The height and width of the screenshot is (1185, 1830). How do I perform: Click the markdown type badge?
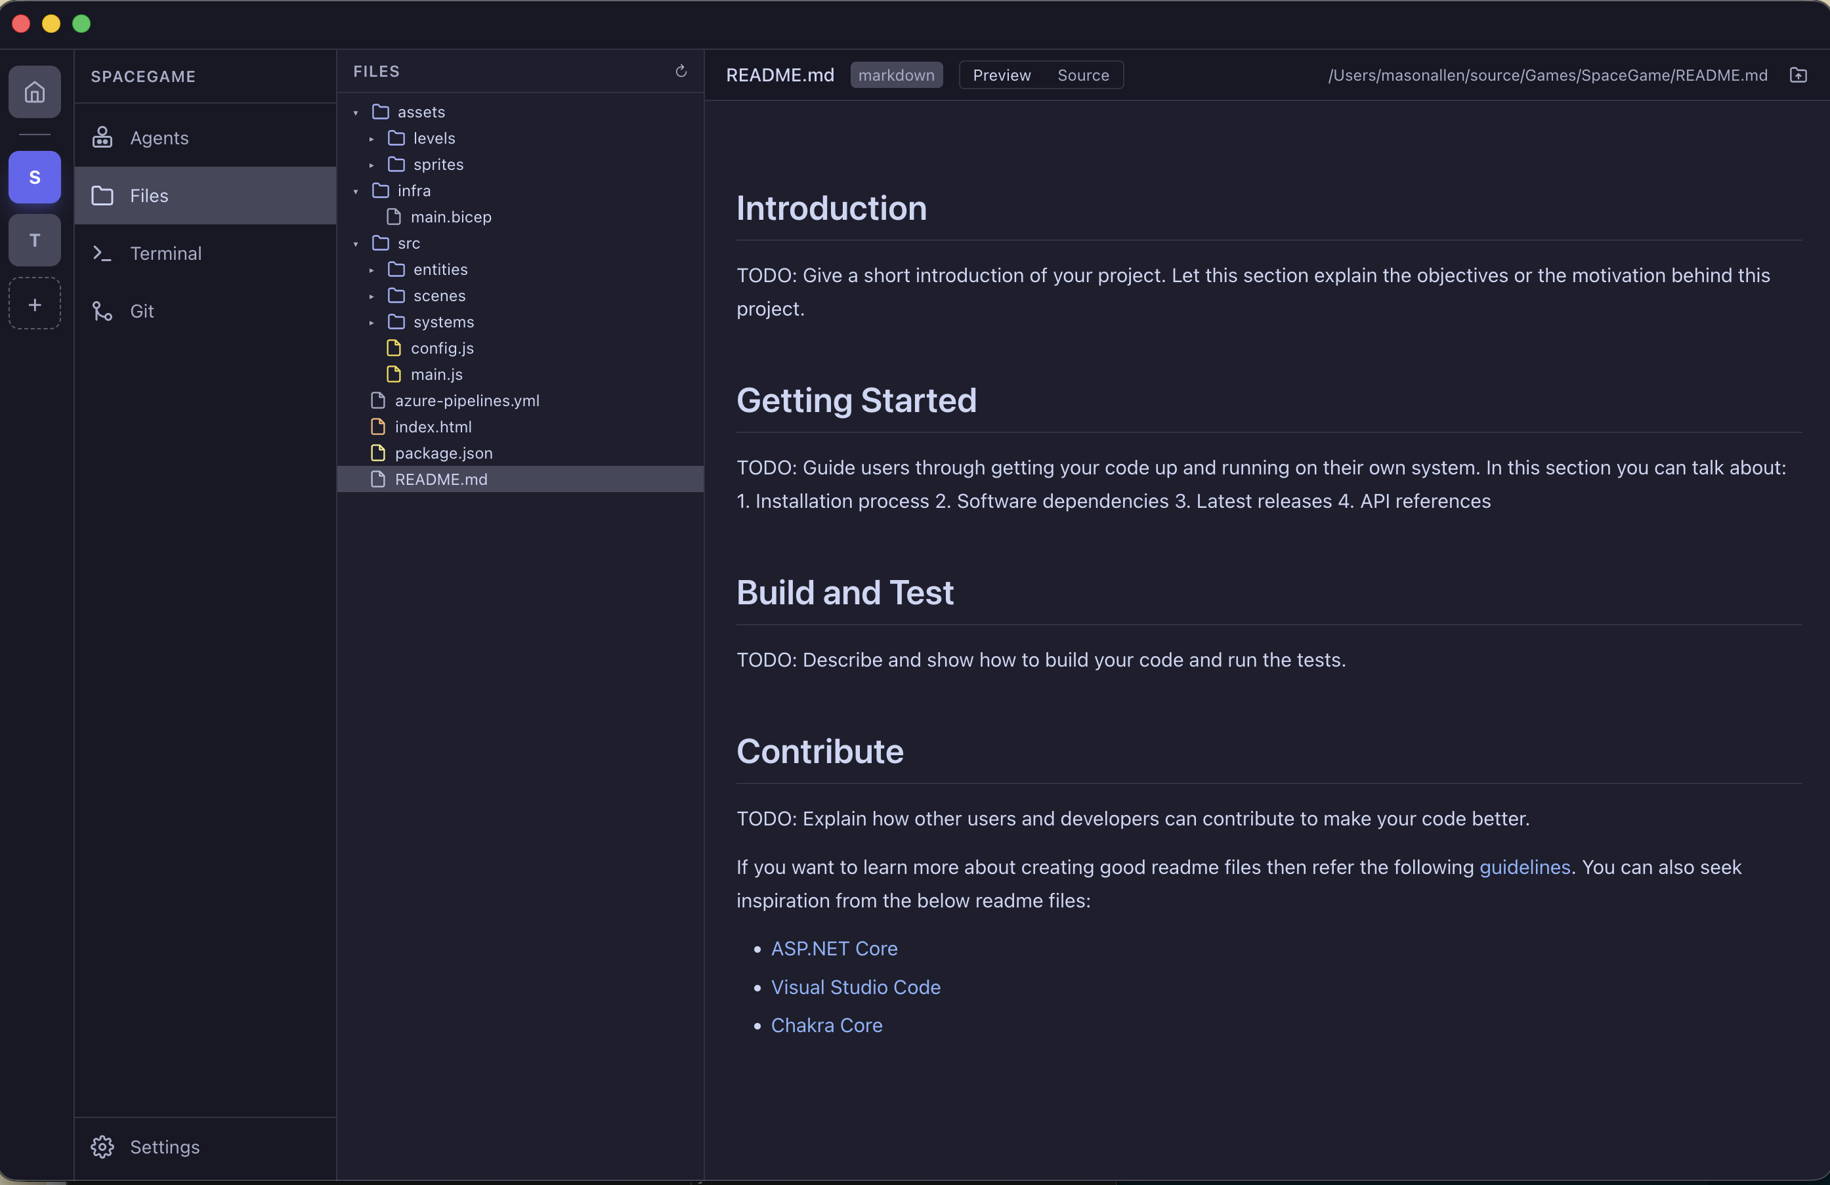click(896, 75)
